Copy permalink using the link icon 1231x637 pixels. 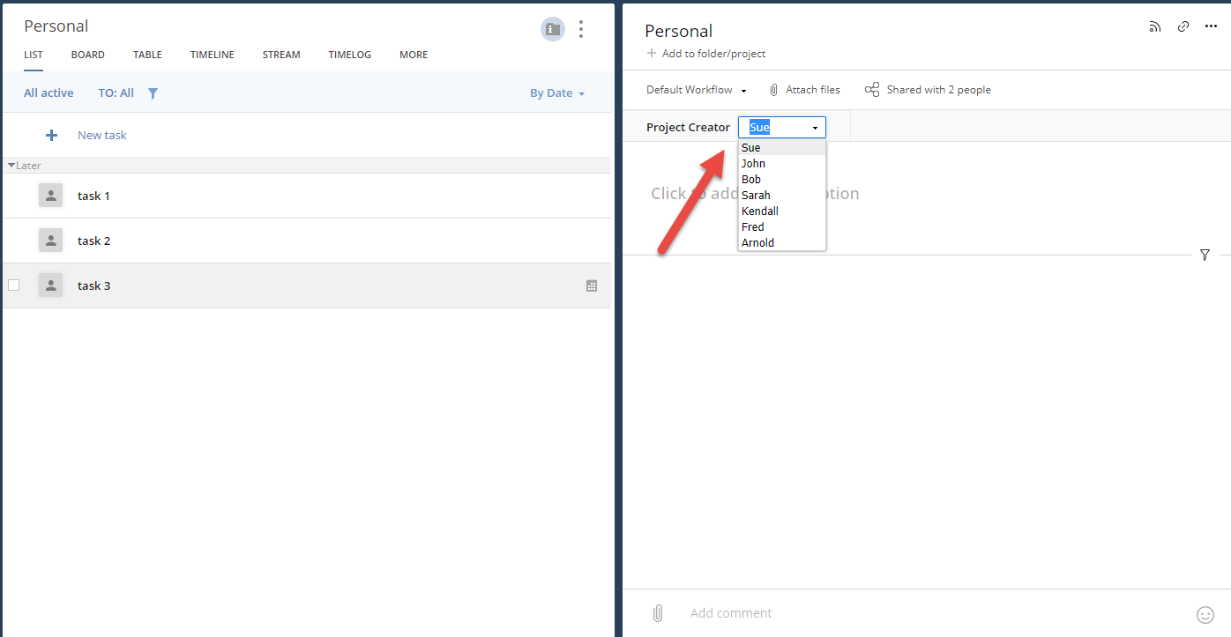tap(1183, 26)
